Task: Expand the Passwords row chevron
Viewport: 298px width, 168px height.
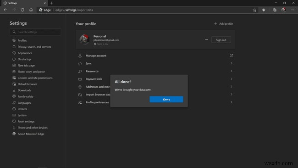Action: tap(231, 71)
